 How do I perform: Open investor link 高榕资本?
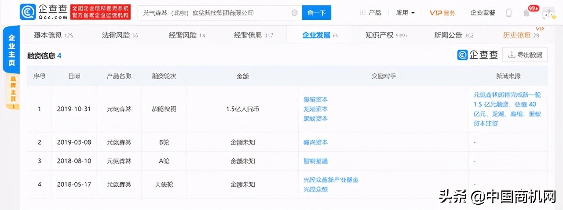coord(315,99)
